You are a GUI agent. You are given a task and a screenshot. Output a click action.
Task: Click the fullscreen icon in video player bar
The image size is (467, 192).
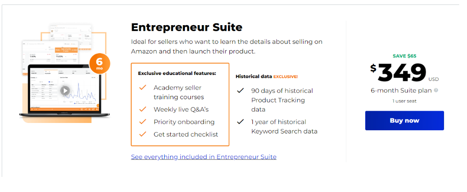(97, 109)
